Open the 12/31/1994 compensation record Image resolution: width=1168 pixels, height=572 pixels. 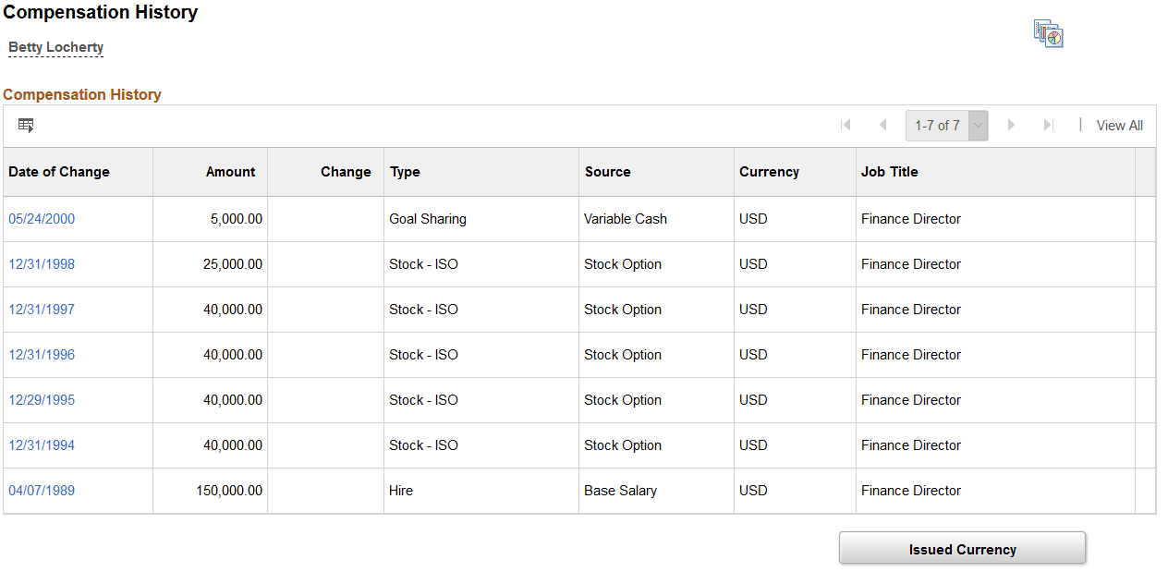click(x=42, y=445)
